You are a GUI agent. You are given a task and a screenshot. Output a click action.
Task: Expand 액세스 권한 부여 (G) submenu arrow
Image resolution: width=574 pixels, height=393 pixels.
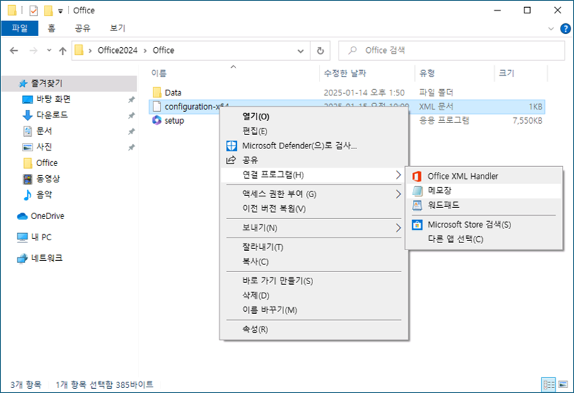point(398,194)
